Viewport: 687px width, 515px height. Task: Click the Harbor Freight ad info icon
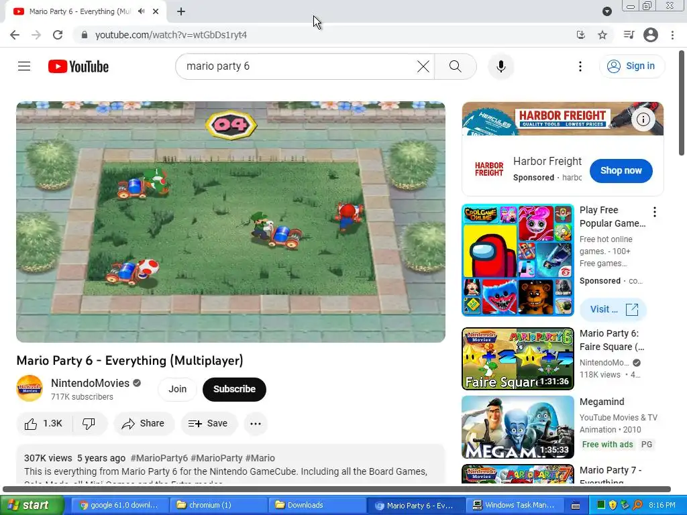tap(643, 119)
